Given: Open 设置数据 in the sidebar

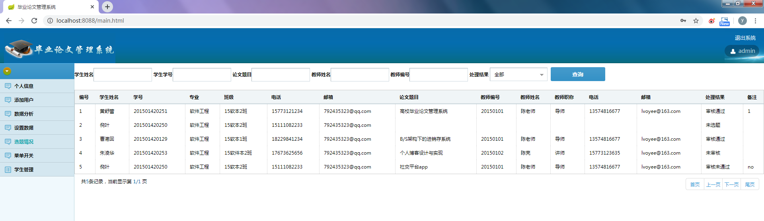Looking at the screenshot, I should [x=37, y=128].
